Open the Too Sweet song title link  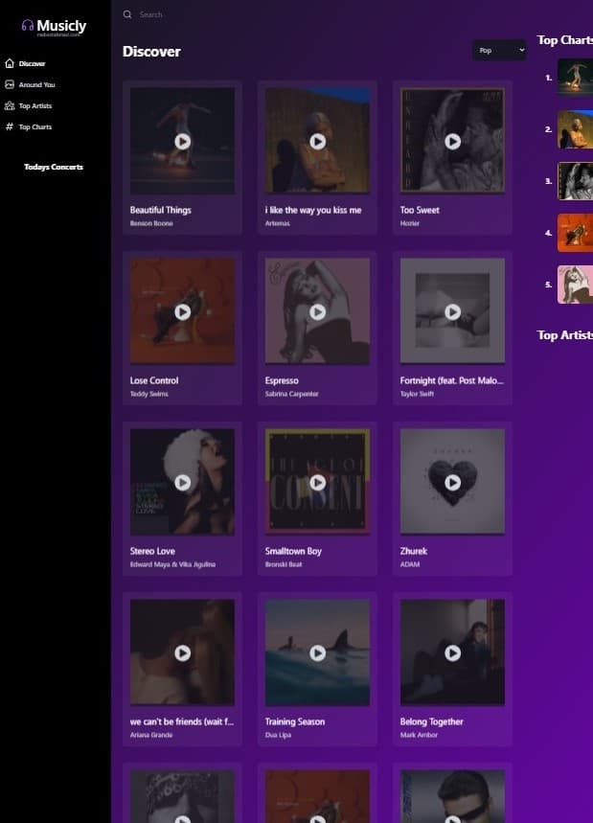pos(420,210)
